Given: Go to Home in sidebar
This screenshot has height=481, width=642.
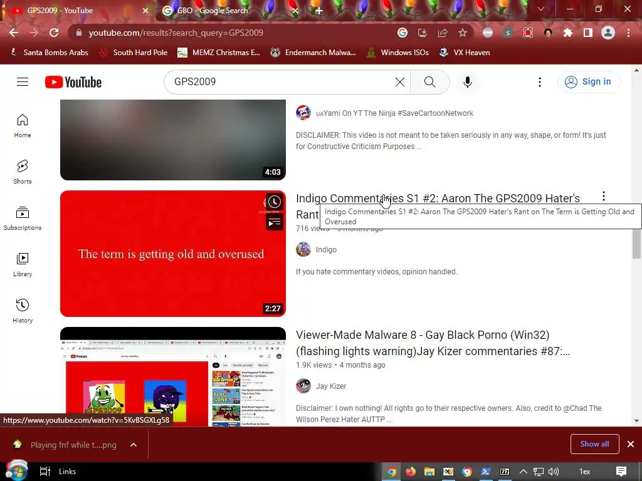Looking at the screenshot, I should click(23, 125).
